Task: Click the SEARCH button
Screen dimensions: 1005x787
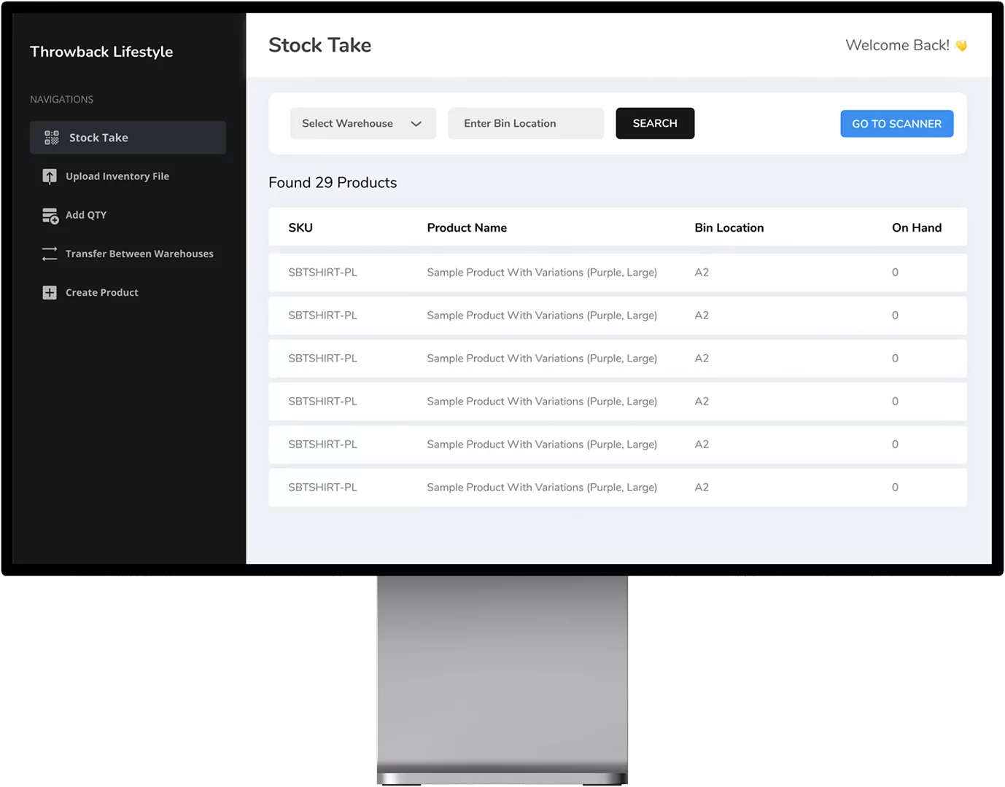Action: coord(654,123)
